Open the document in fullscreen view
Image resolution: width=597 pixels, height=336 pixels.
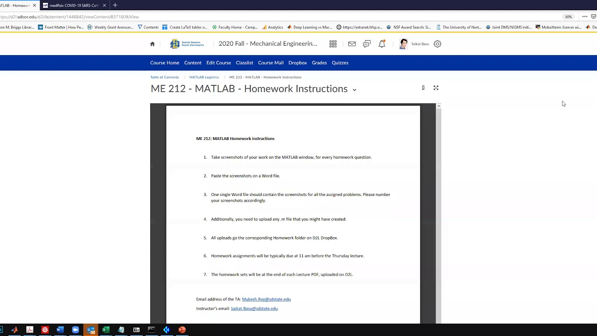436,88
